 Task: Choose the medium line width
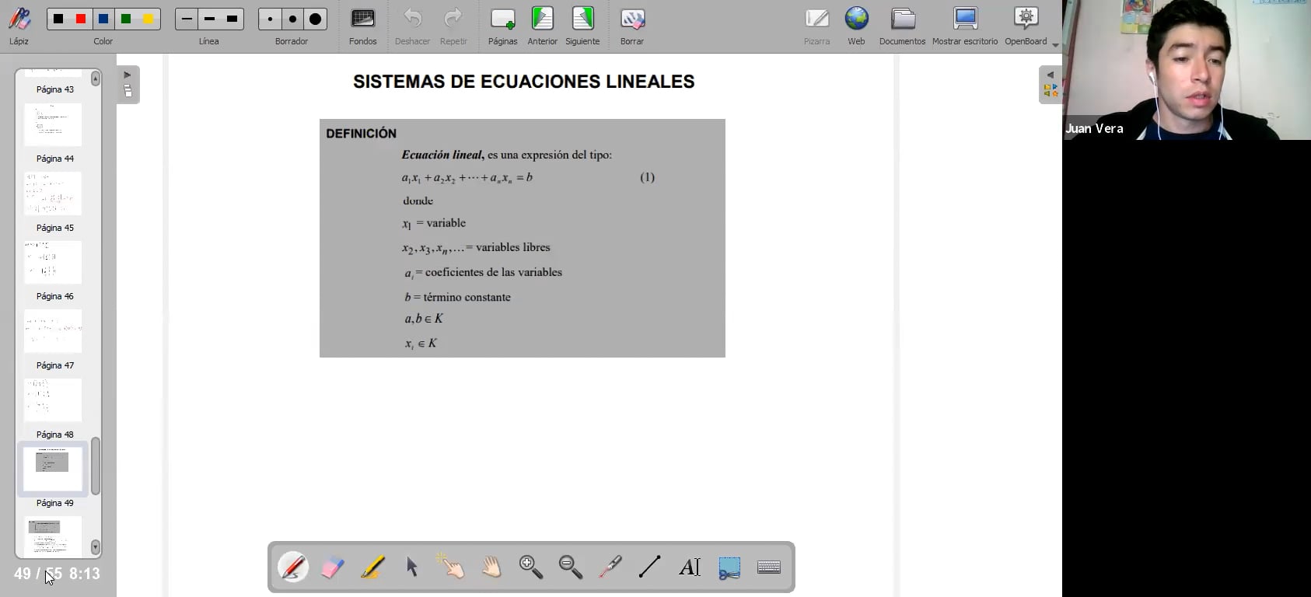pyautogui.click(x=209, y=19)
